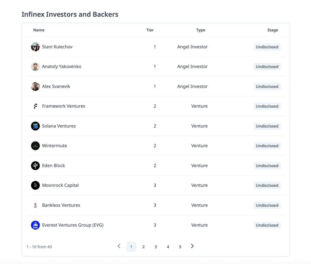Jump to page 3 of investors
The width and height of the screenshot is (311, 264).
click(156, 247)
